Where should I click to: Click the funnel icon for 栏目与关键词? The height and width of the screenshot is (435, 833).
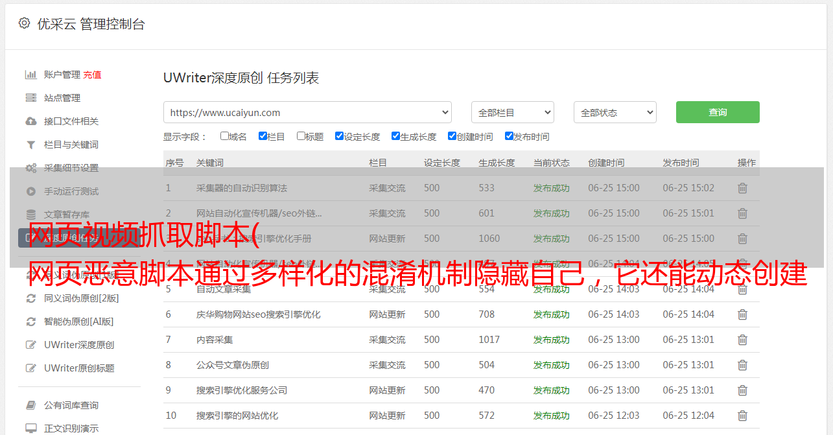30,145
